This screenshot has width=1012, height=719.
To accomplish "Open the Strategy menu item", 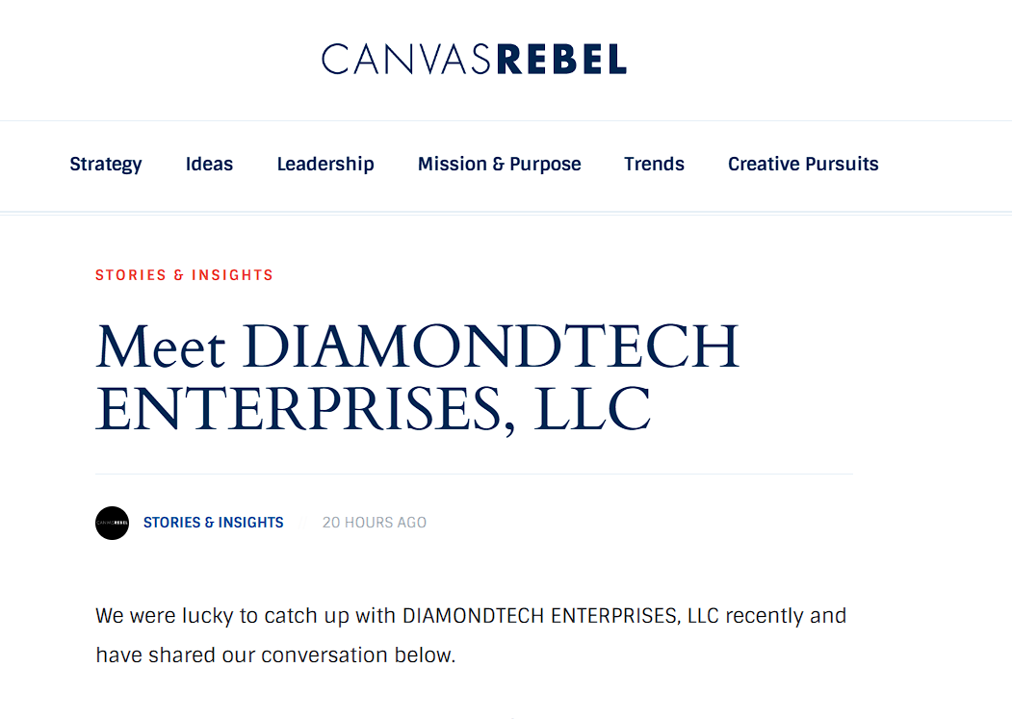I will click(106, 164).
